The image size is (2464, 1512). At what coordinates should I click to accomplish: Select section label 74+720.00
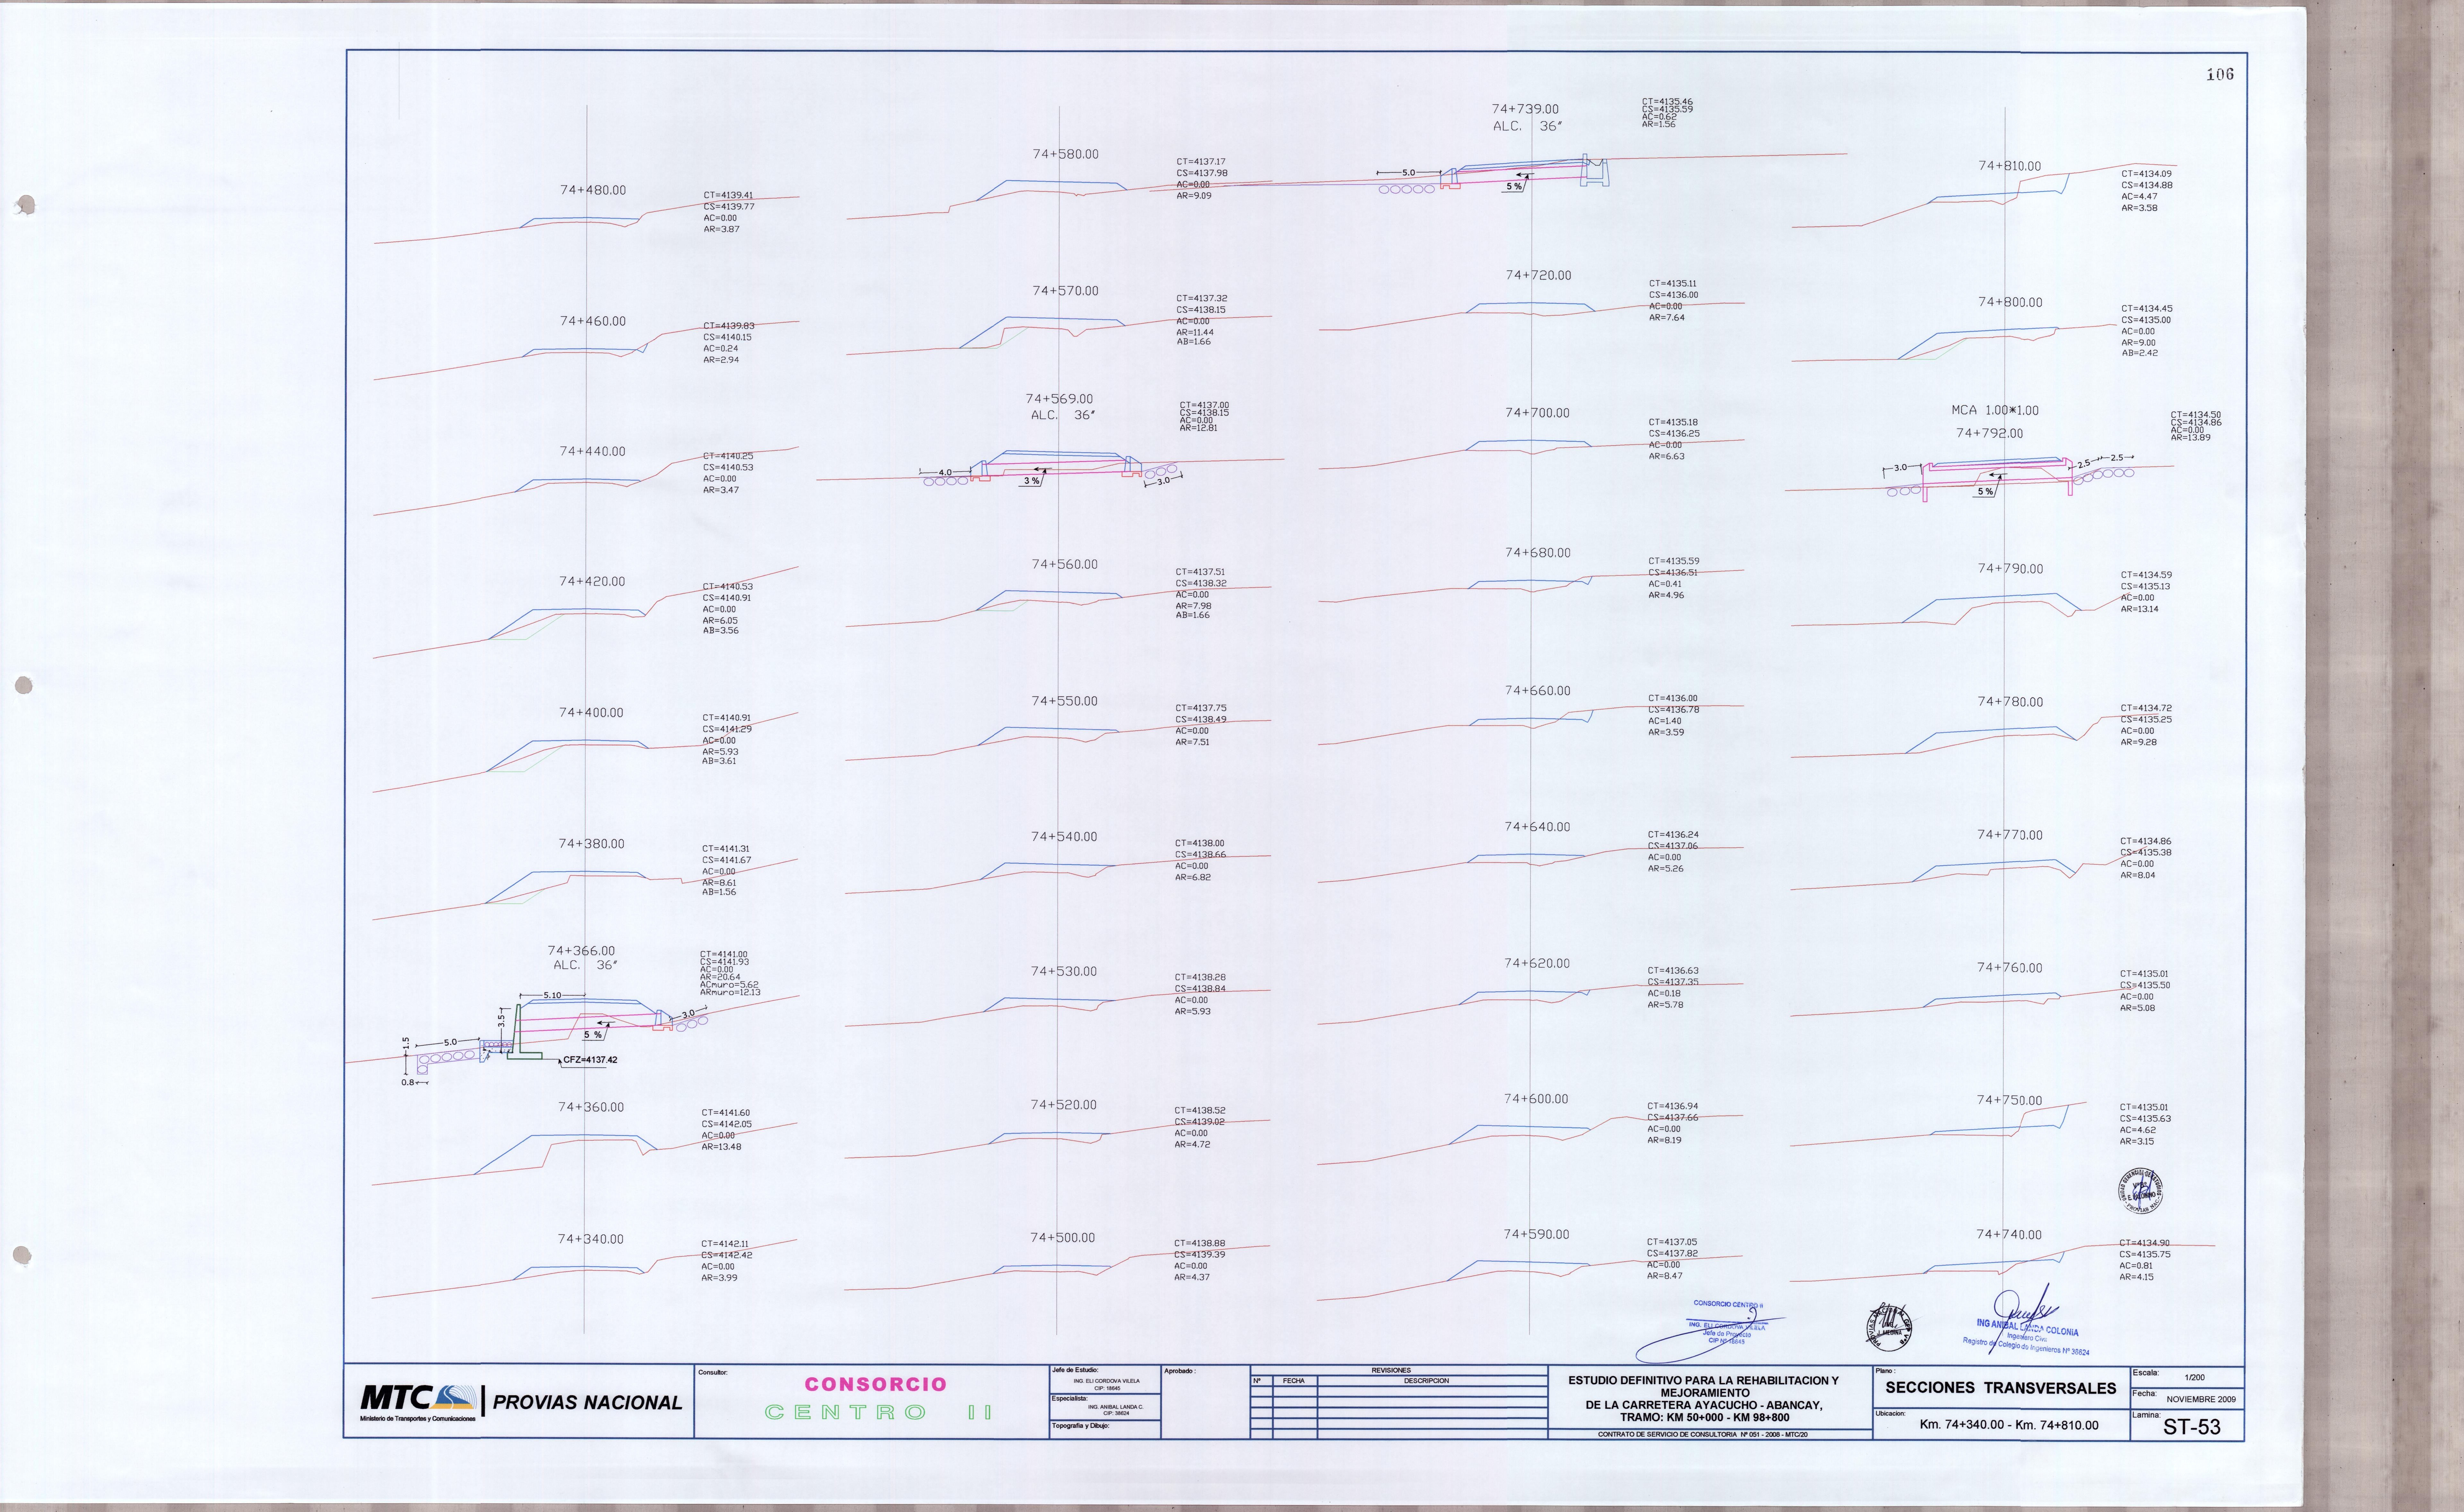[1538, 275]
